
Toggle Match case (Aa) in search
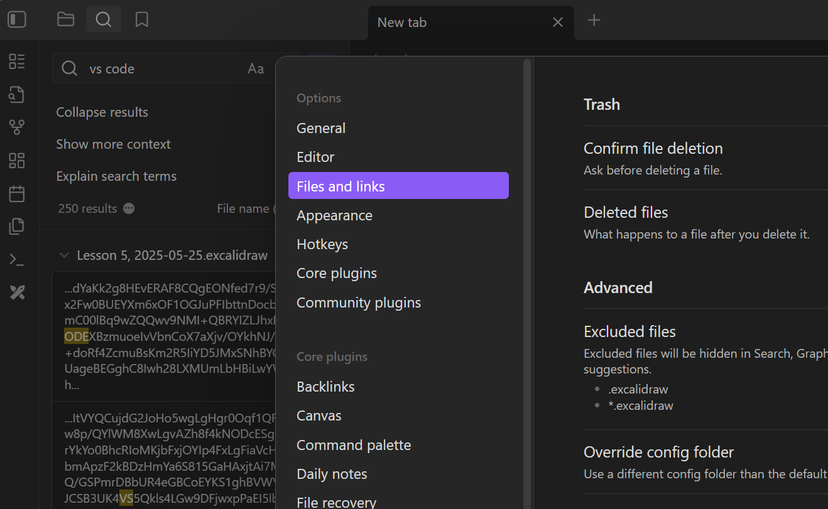pos(256,69)
